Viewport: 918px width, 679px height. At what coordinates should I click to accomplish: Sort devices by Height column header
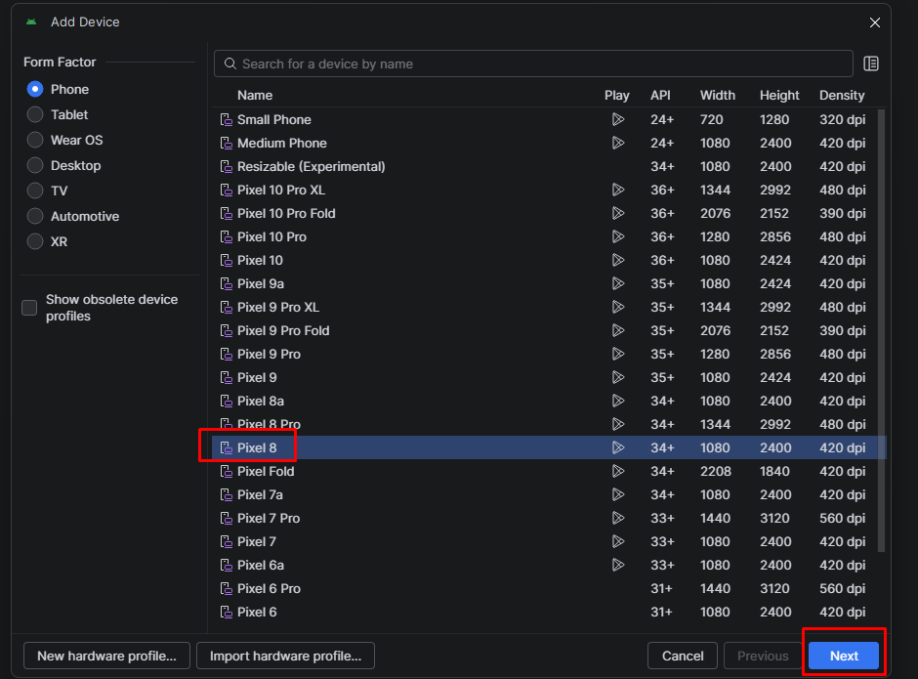[x=779, y=95]
